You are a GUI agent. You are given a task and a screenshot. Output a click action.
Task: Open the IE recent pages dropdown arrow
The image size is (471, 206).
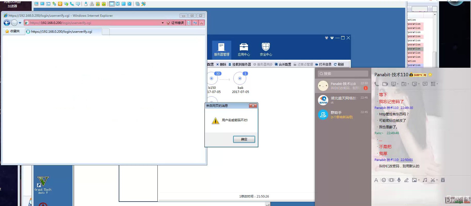(20, 23)
